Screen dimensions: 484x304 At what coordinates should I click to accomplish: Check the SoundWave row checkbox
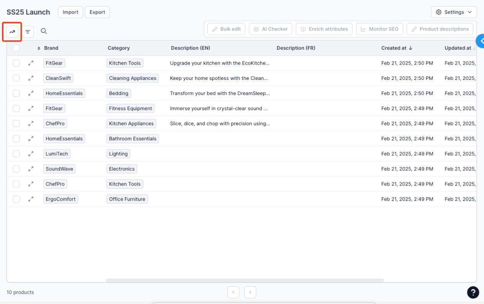(x=16, y=169)
